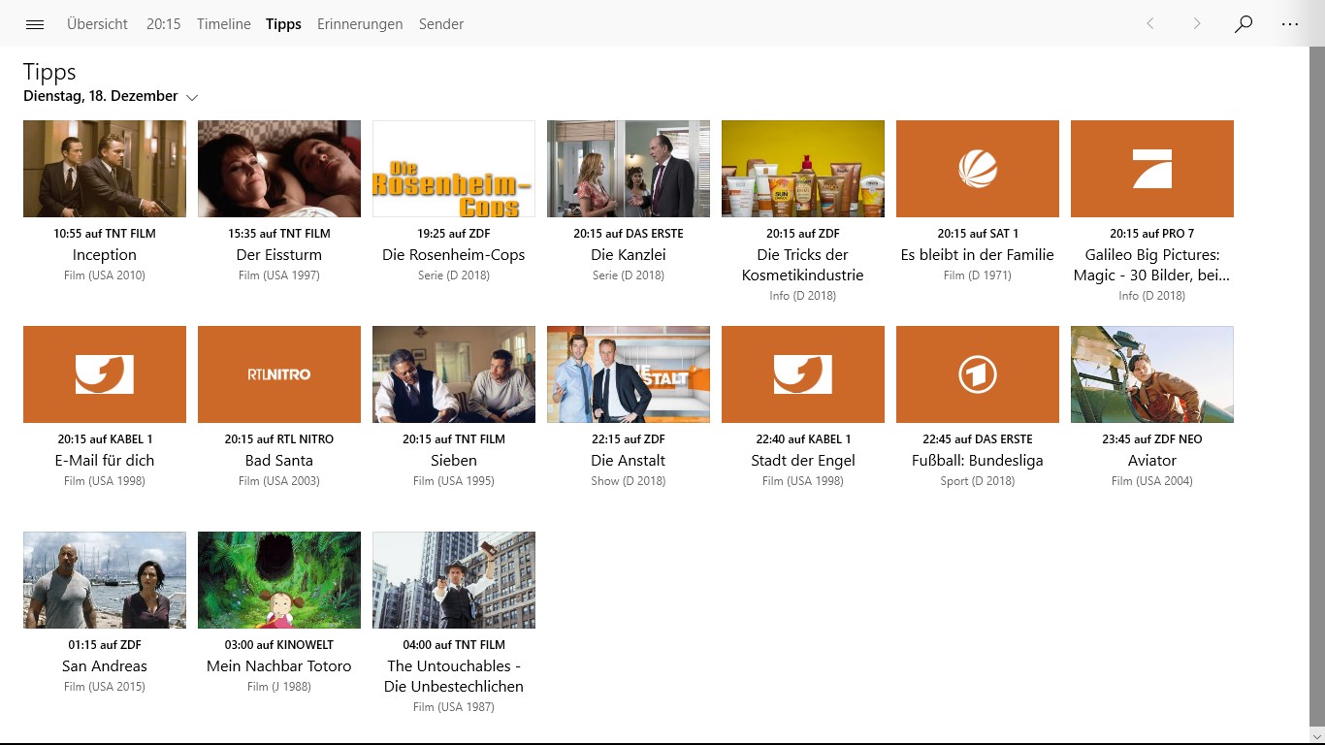The image size is (1325, 745).
Task: Open the hamburger navigation menu
Action: (x=35, y=24)
